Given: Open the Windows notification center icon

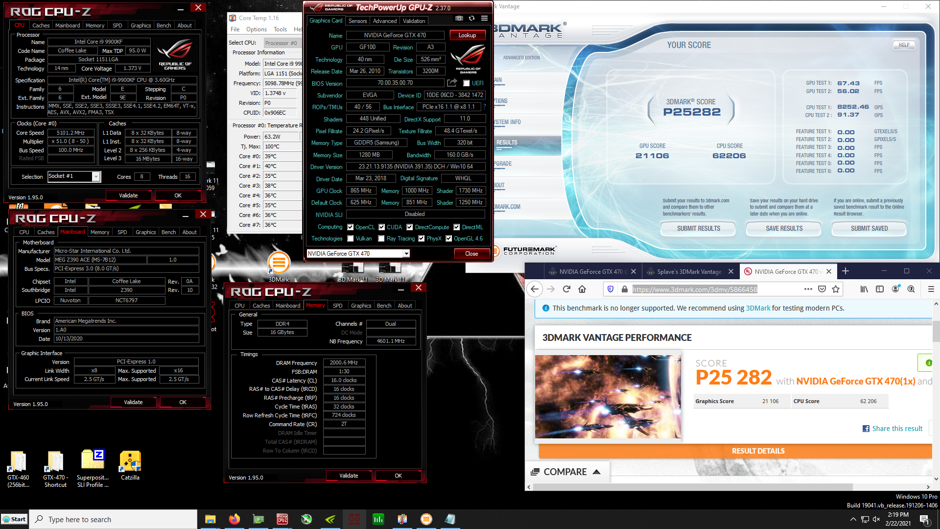Looking at the screenshot, I should coord(924,519).
